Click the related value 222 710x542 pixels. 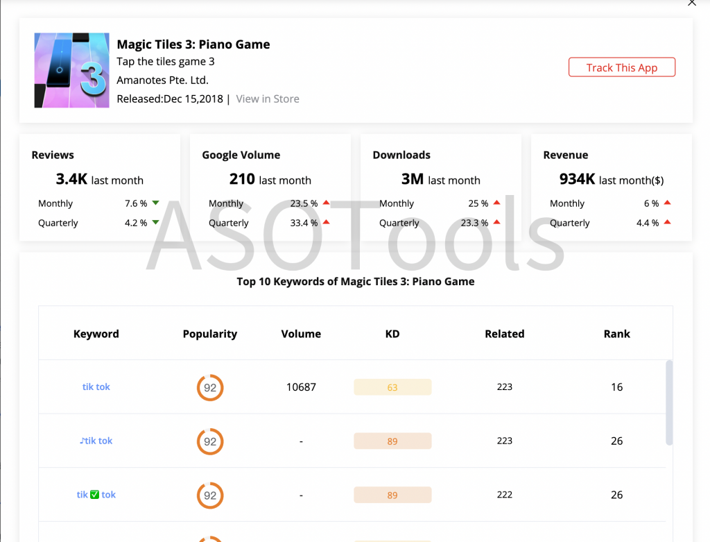coord(505,495)
